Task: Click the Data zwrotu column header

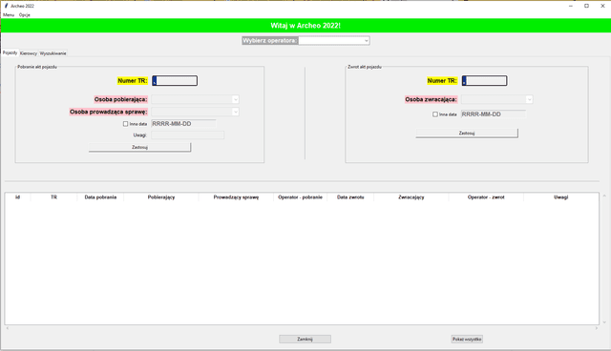Action: pos(350,197)
